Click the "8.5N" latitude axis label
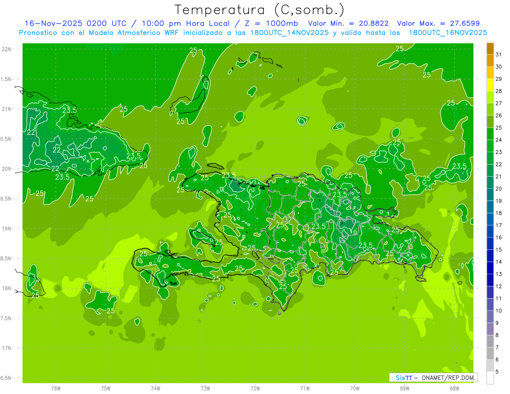Image resolution: width=510 pixels, height=394 pixels. click(x=6, y=258)
